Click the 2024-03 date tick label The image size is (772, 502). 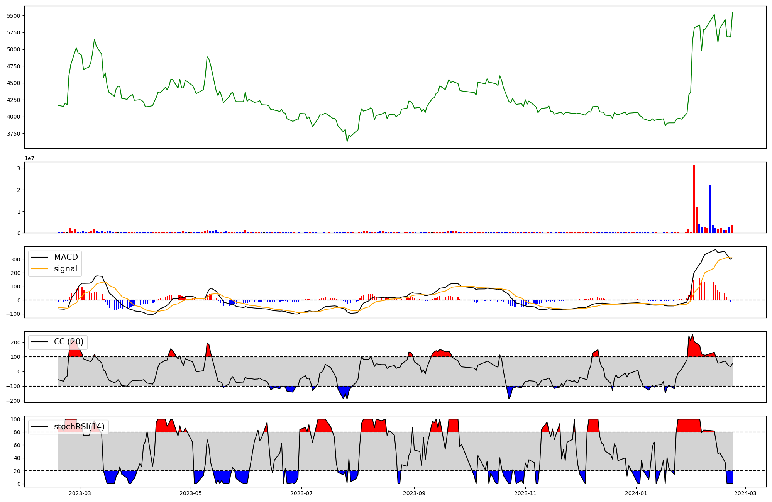click(745, 493)
